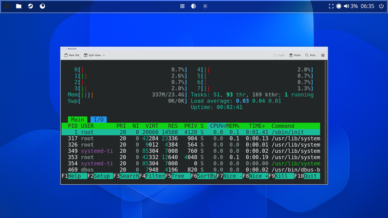The width and height of the screenshot is (388, 218).
Task: Click the half-circle icon in the panel center
Action: pyautogui.click(x=193, y=6)
